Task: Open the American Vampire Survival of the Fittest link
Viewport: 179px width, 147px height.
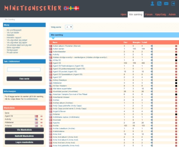Action: [x=70, y=94]
